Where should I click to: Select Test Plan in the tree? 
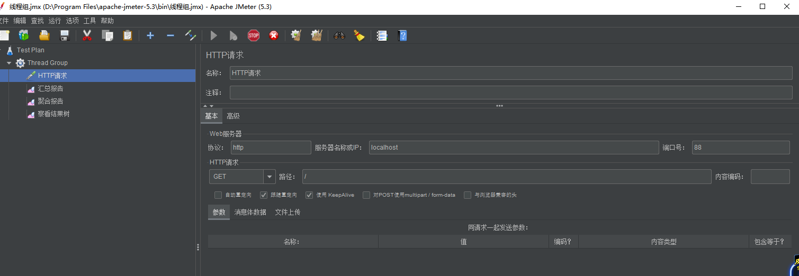tap(31, 50)
